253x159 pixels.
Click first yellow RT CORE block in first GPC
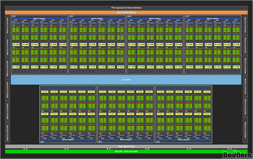(x=16, y=44)
